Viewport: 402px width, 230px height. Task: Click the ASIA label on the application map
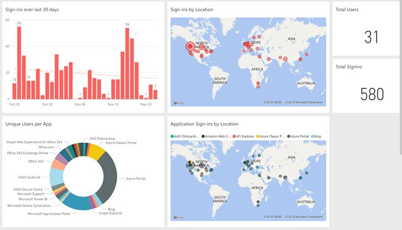point(291,157)
